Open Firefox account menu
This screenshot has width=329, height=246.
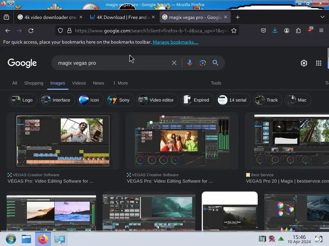(287, 30)
